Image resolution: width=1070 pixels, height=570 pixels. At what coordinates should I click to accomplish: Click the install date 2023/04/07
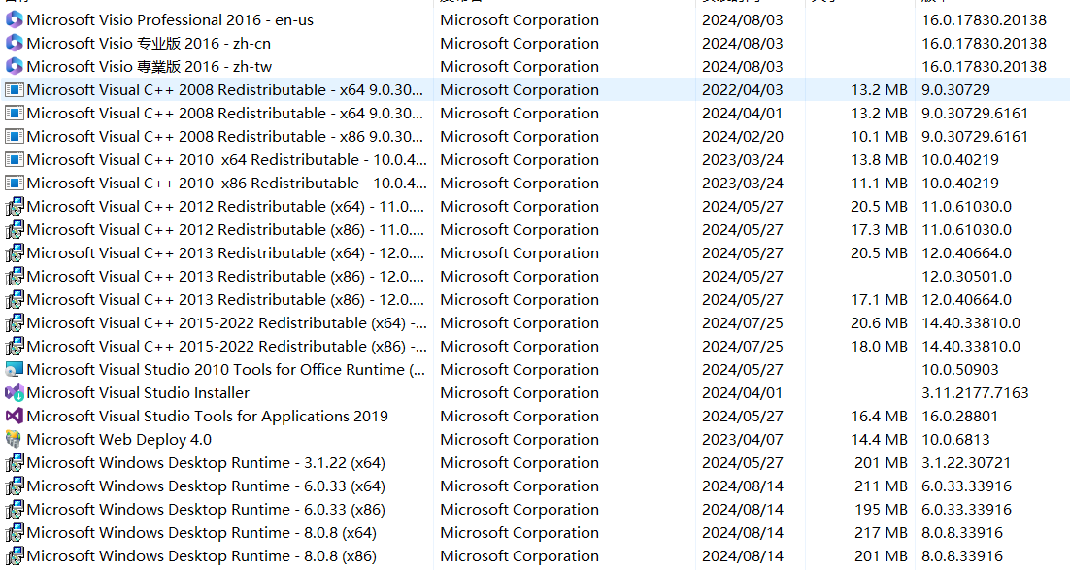tap(743, 439)
